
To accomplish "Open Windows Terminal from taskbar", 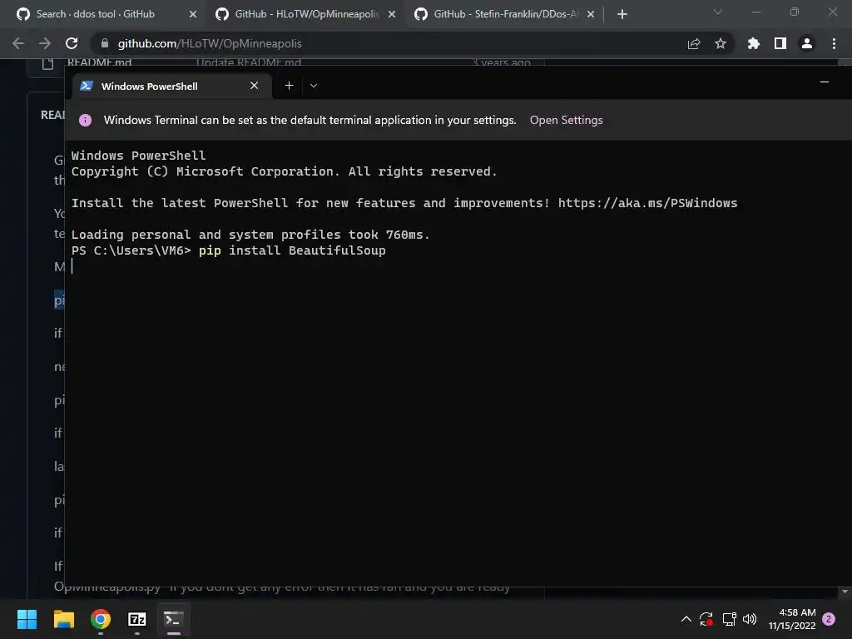I will [x=173, y=619].
